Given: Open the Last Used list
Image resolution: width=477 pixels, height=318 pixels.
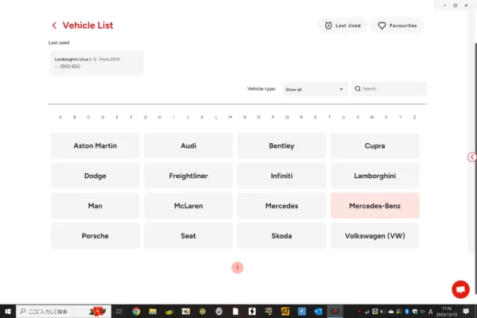Looking at the screenshot, I should tap(343, 25).
